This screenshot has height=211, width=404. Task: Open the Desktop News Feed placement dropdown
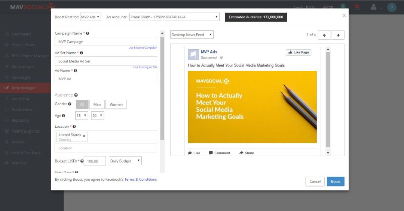click(192, 35)
